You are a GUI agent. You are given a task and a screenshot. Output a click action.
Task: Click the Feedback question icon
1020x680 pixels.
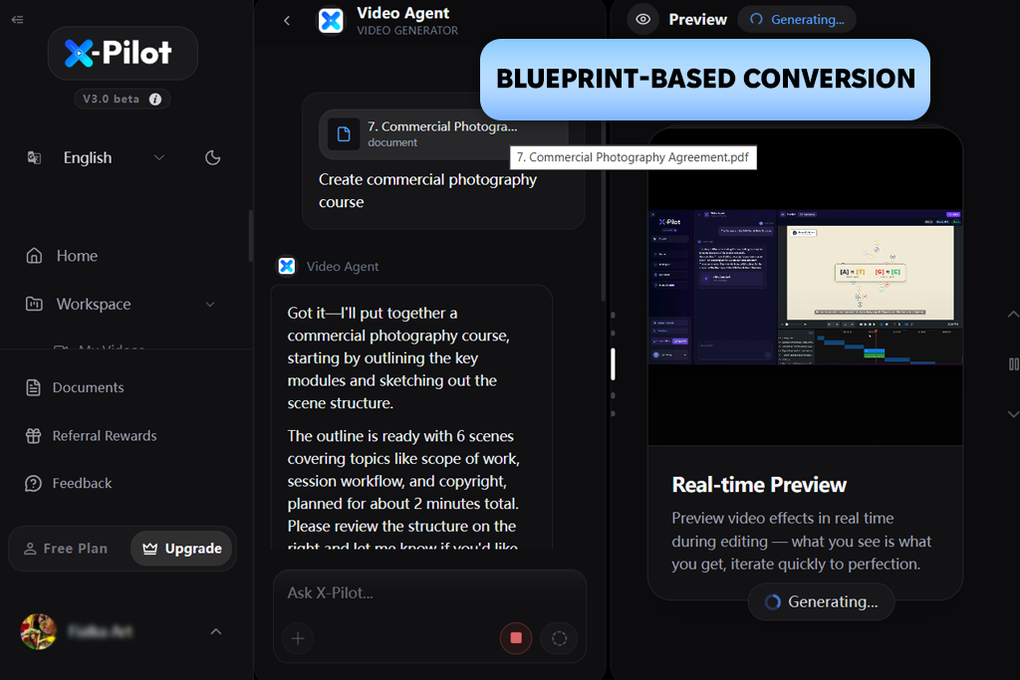pyautogui.click(x=33, y=483)
